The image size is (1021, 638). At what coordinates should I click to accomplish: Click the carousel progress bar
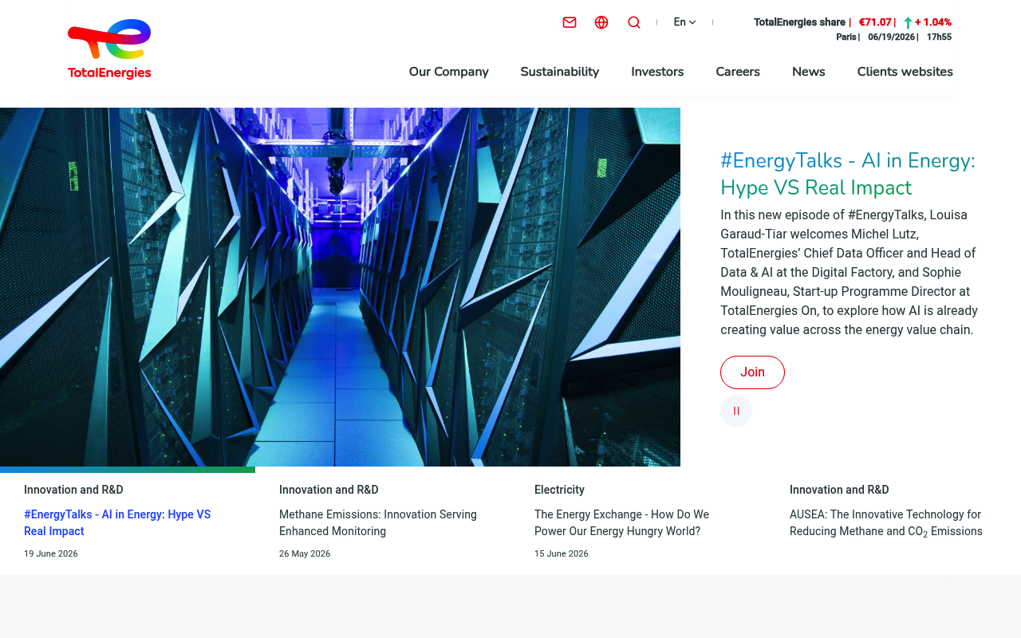click(x=128, y=470)
